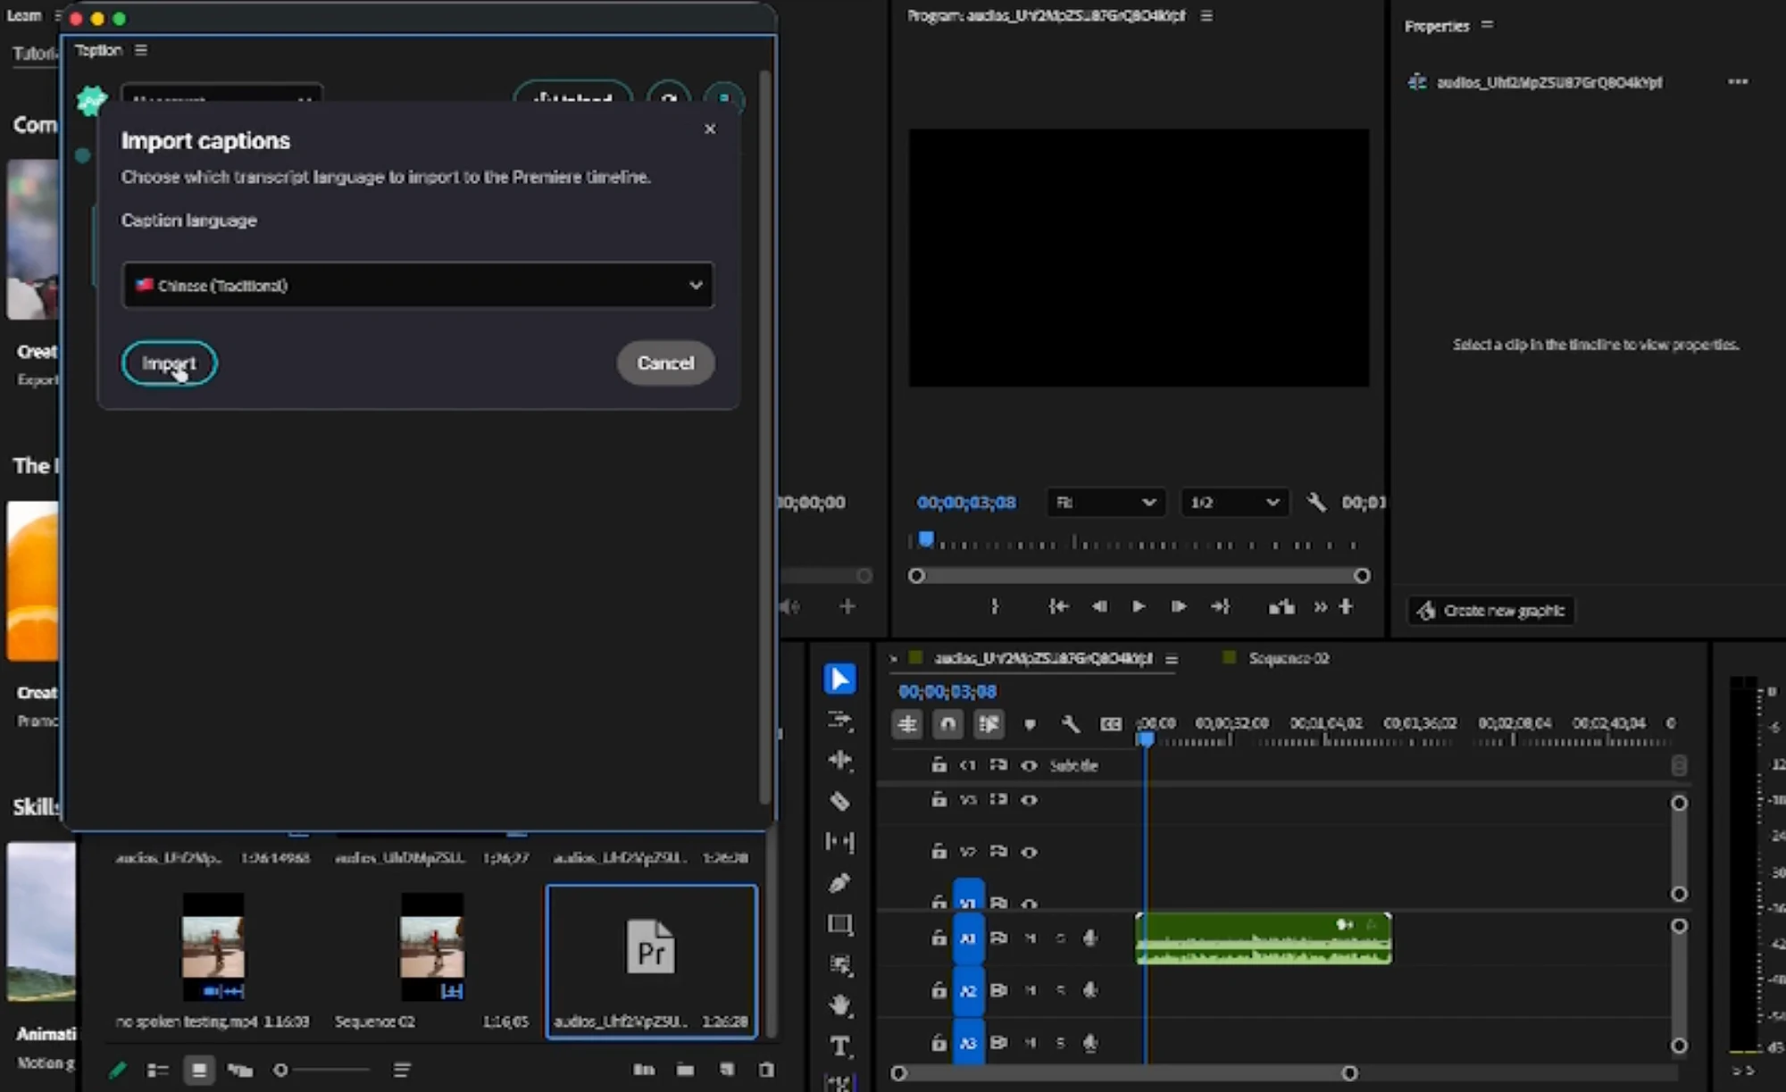The width and height of the screenshot is (1786, 1092).
Task: Enable voice-over record on A3
Action: [x=1090, y=1042]
